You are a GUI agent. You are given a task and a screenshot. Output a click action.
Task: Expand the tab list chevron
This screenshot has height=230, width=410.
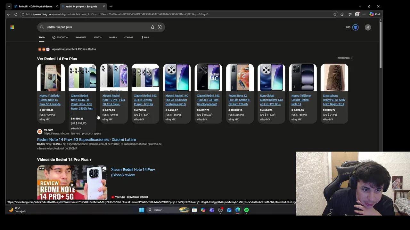9,6
